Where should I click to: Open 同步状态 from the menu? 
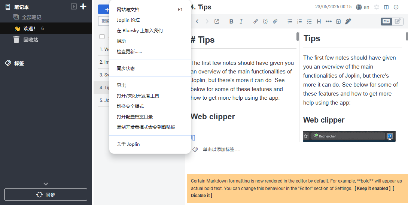point(150,69)
